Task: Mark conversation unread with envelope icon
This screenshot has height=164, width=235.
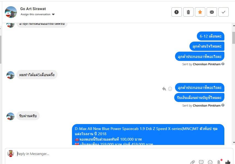Action: 212,12
